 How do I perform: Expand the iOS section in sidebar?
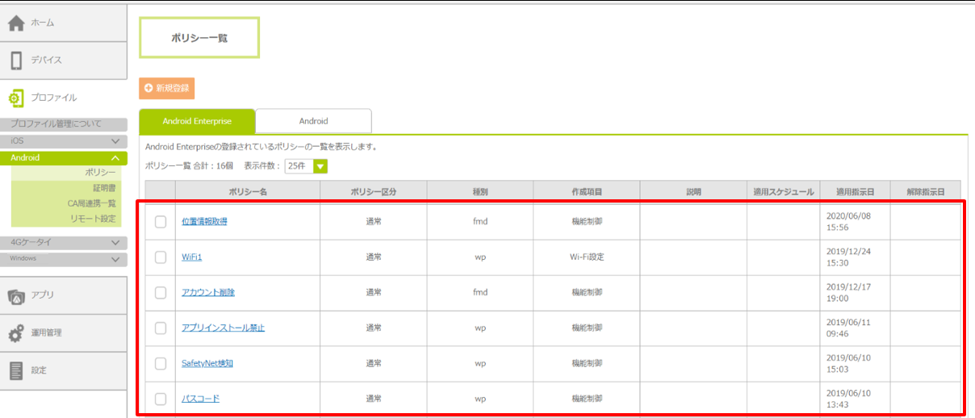(115, 141)
